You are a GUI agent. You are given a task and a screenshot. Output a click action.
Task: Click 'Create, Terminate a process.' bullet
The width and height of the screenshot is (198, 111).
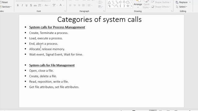(x=49, y=33)
